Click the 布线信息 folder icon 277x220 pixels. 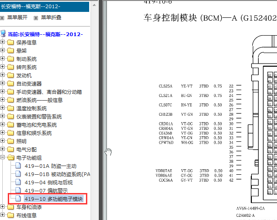coord(11,215)
